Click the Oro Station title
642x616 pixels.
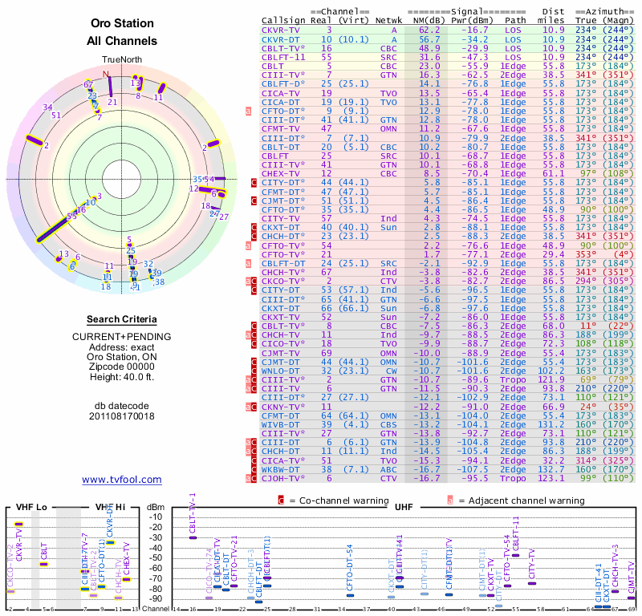coord(122,23)
